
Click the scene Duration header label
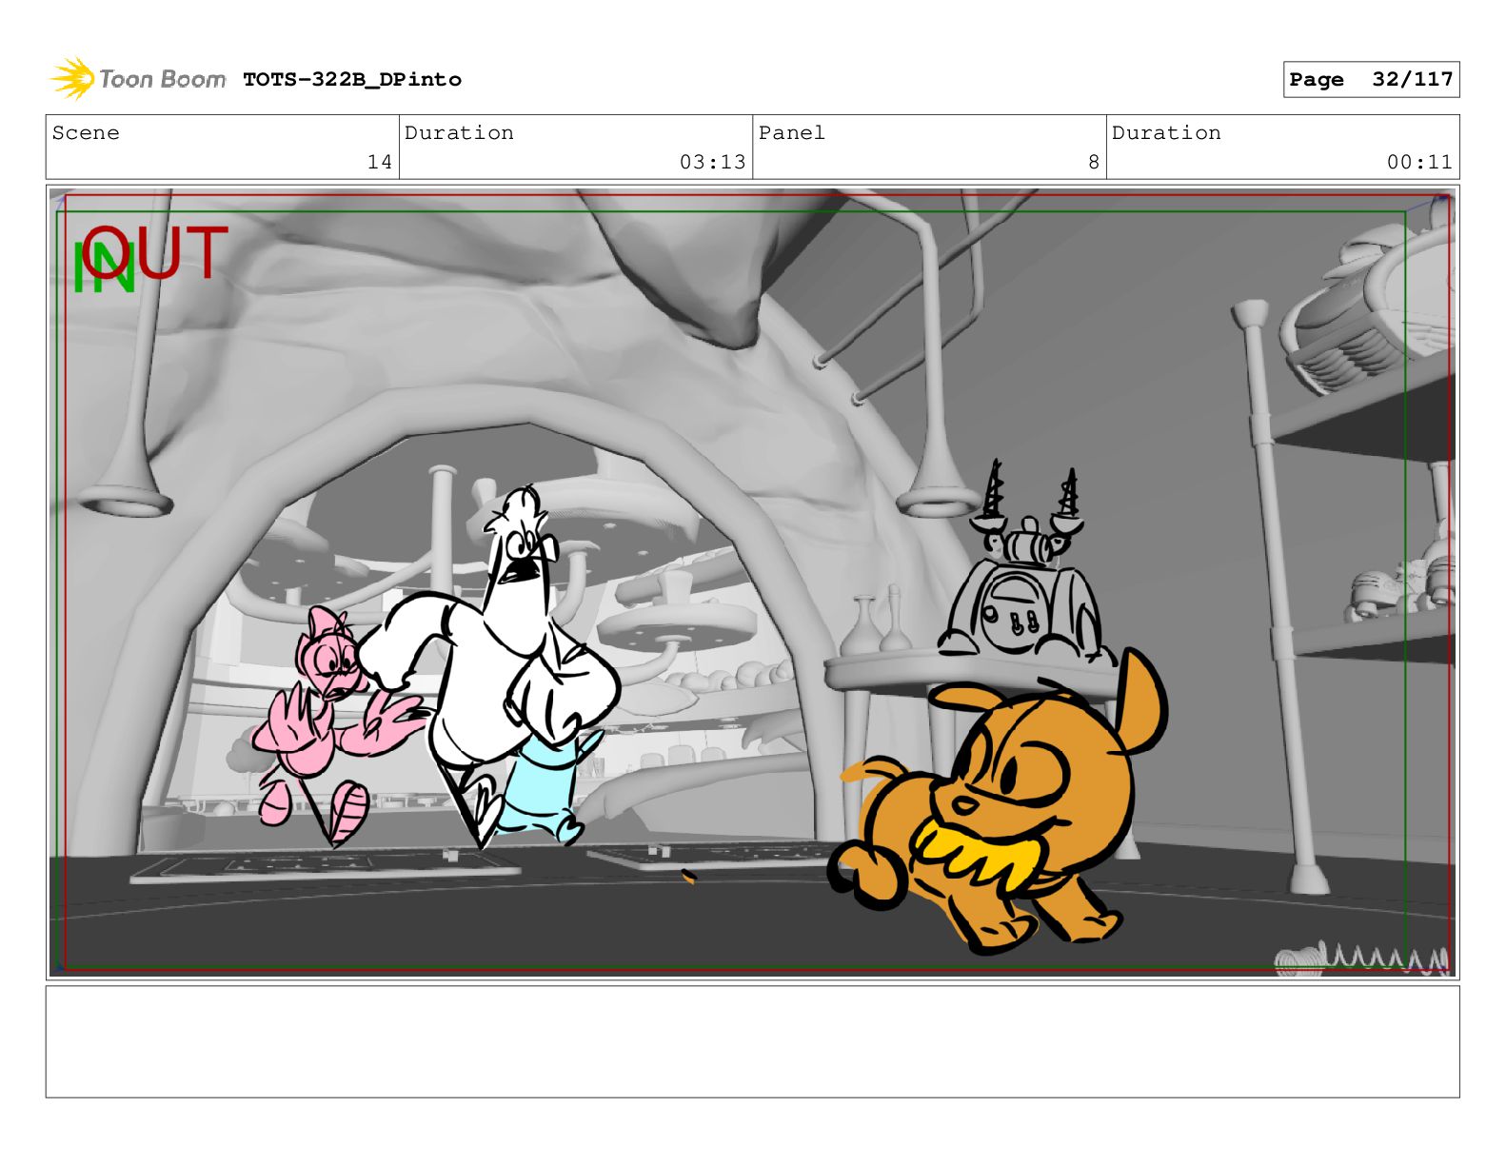coord(459,133)
